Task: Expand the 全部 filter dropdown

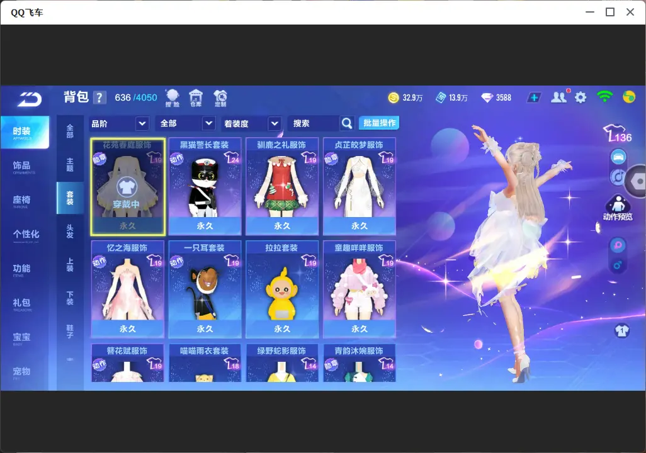Action: tap(186, 123)
